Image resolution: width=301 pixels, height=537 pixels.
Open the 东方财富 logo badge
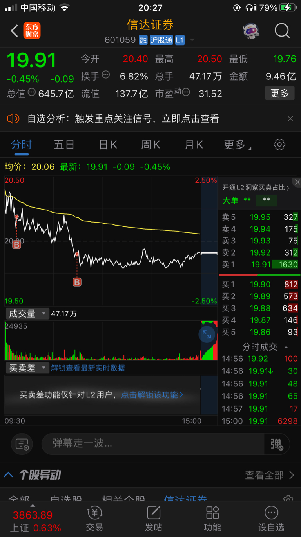pos(32,31)
